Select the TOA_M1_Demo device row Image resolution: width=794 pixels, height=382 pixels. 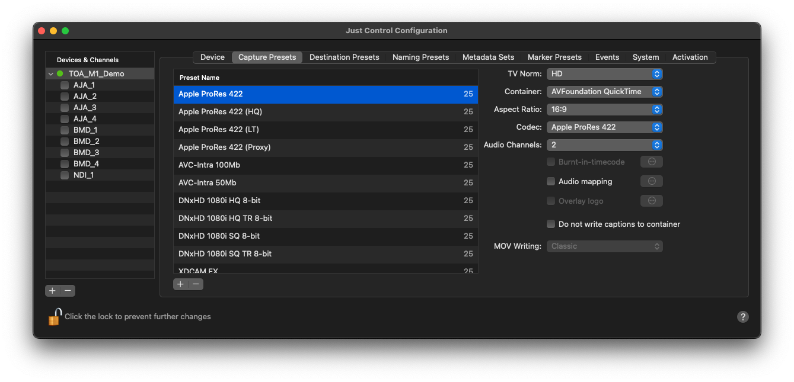(x=100, y=74)
